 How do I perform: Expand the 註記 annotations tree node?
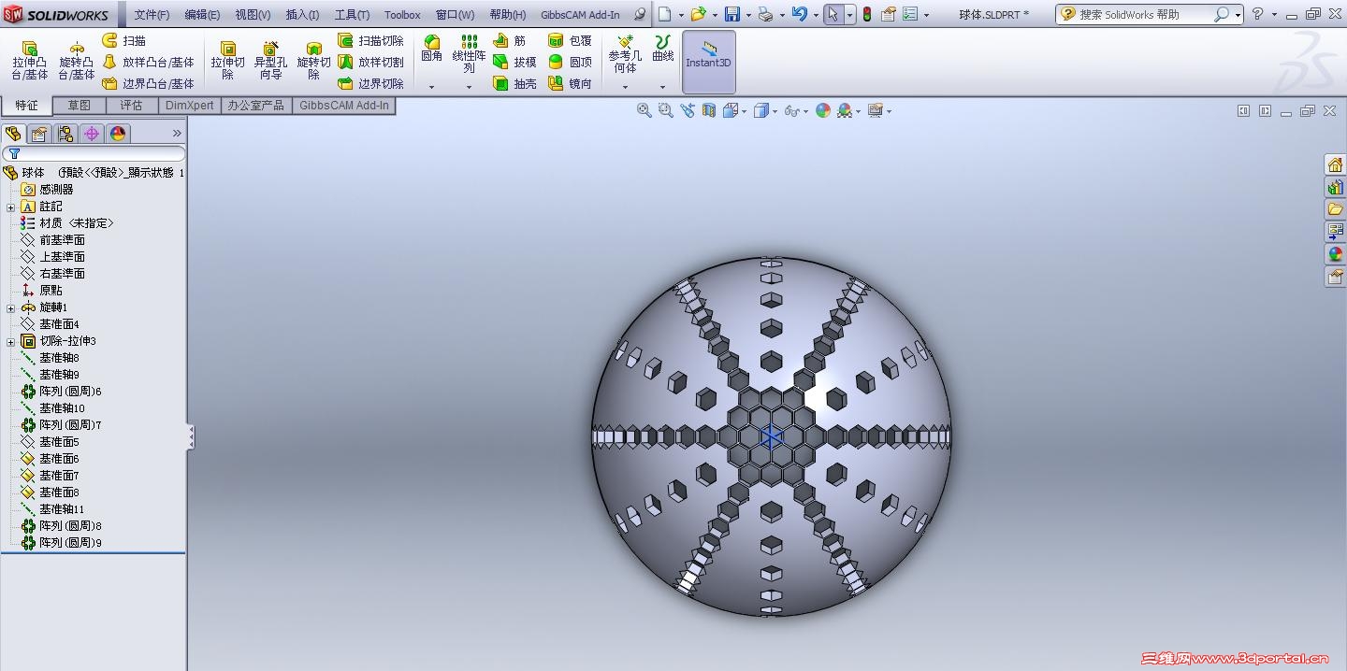(x=10, y=207)
